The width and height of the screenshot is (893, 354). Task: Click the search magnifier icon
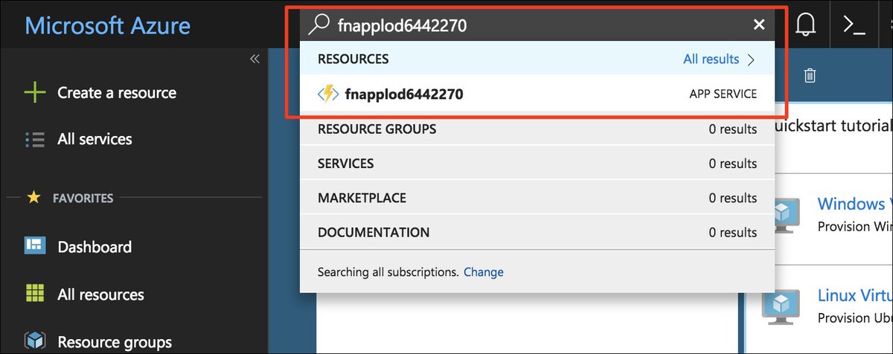tap(319, 25)
